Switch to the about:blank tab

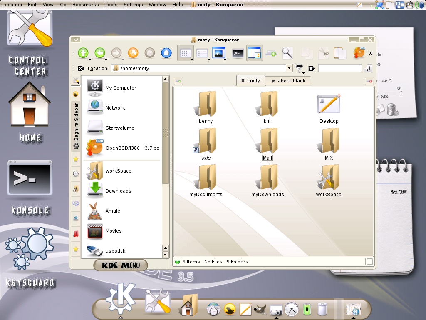289,81
